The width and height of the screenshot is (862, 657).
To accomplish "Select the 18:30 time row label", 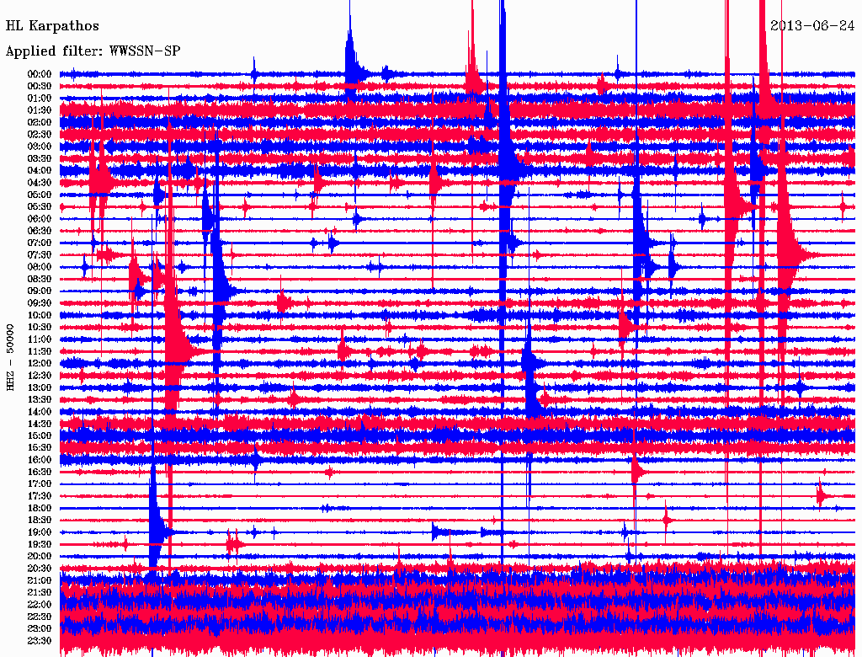I will (x=40, y=521).
